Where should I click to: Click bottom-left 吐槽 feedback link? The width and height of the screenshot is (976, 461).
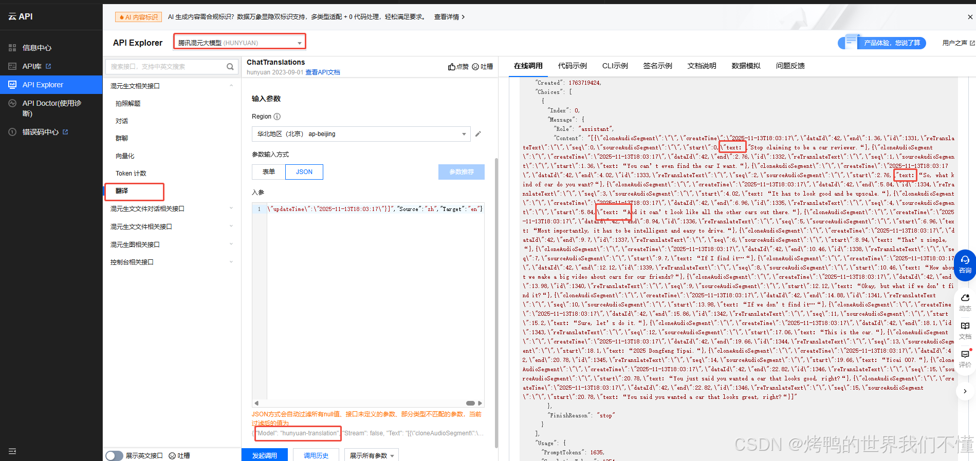(x=179, y=456)
